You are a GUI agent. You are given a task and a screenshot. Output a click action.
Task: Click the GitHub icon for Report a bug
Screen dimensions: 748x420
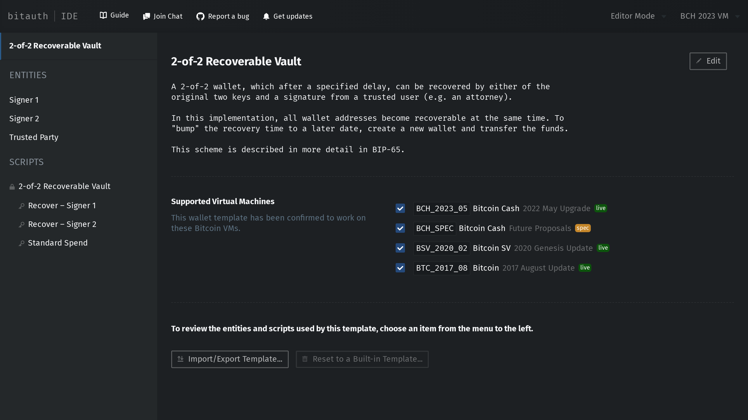click(x=200, y=16)
